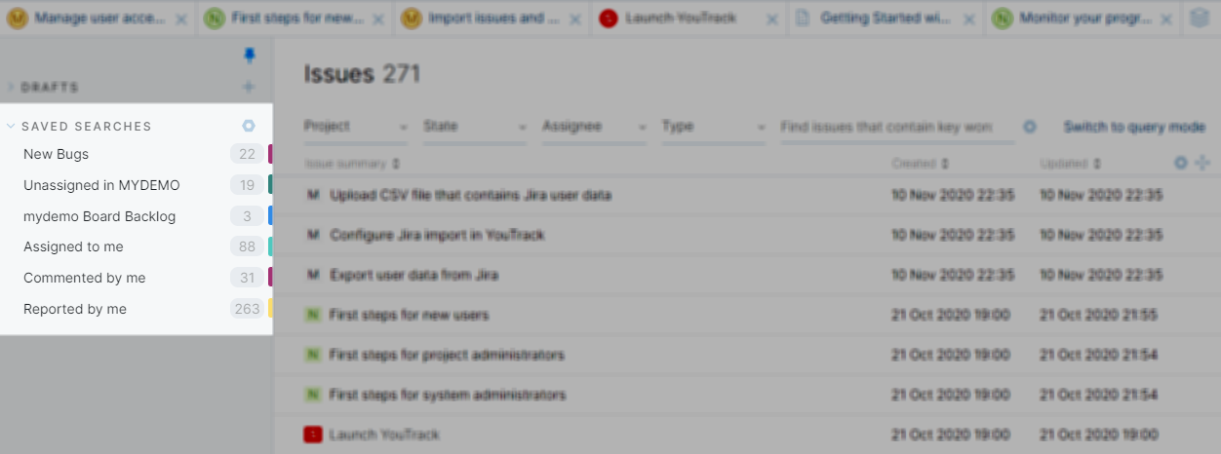Click the 19 count for Unassigned in MYDEMO
The width and height of the screenshot is (1221, 454).
click(x=248, y=185)
